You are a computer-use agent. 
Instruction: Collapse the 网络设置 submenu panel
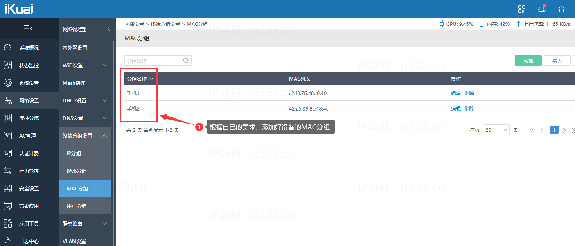click(x=109, y=29)
